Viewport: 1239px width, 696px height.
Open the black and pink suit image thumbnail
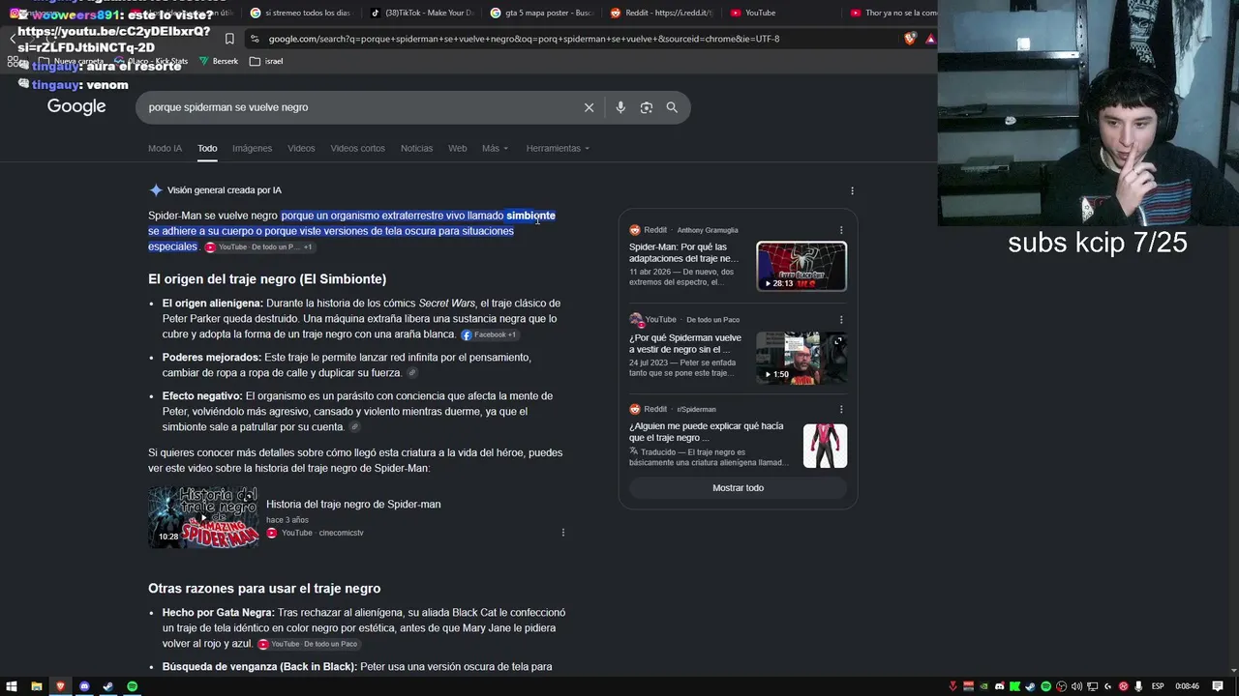pyautogui.click(x=825, y=446)
